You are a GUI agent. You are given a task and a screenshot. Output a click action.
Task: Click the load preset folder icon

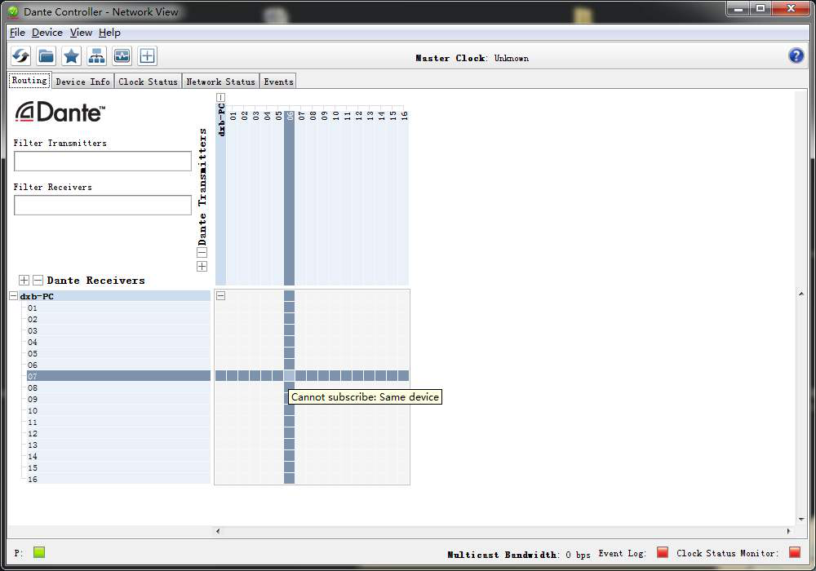(47, 56)
